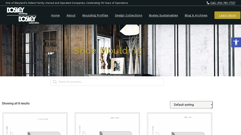241x135 pixels.
Task: Open Moulding Profiles in the navigation
Action: [95, 15]
